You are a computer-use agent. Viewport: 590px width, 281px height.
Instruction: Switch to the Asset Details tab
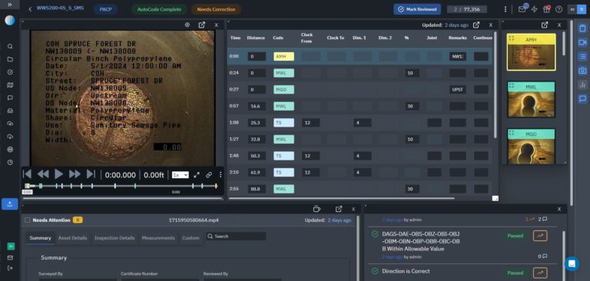[73, 238]
